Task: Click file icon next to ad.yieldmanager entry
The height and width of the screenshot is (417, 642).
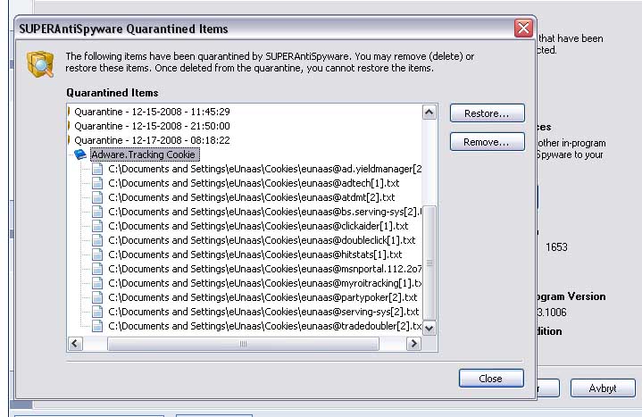Action: pos(97,169)
